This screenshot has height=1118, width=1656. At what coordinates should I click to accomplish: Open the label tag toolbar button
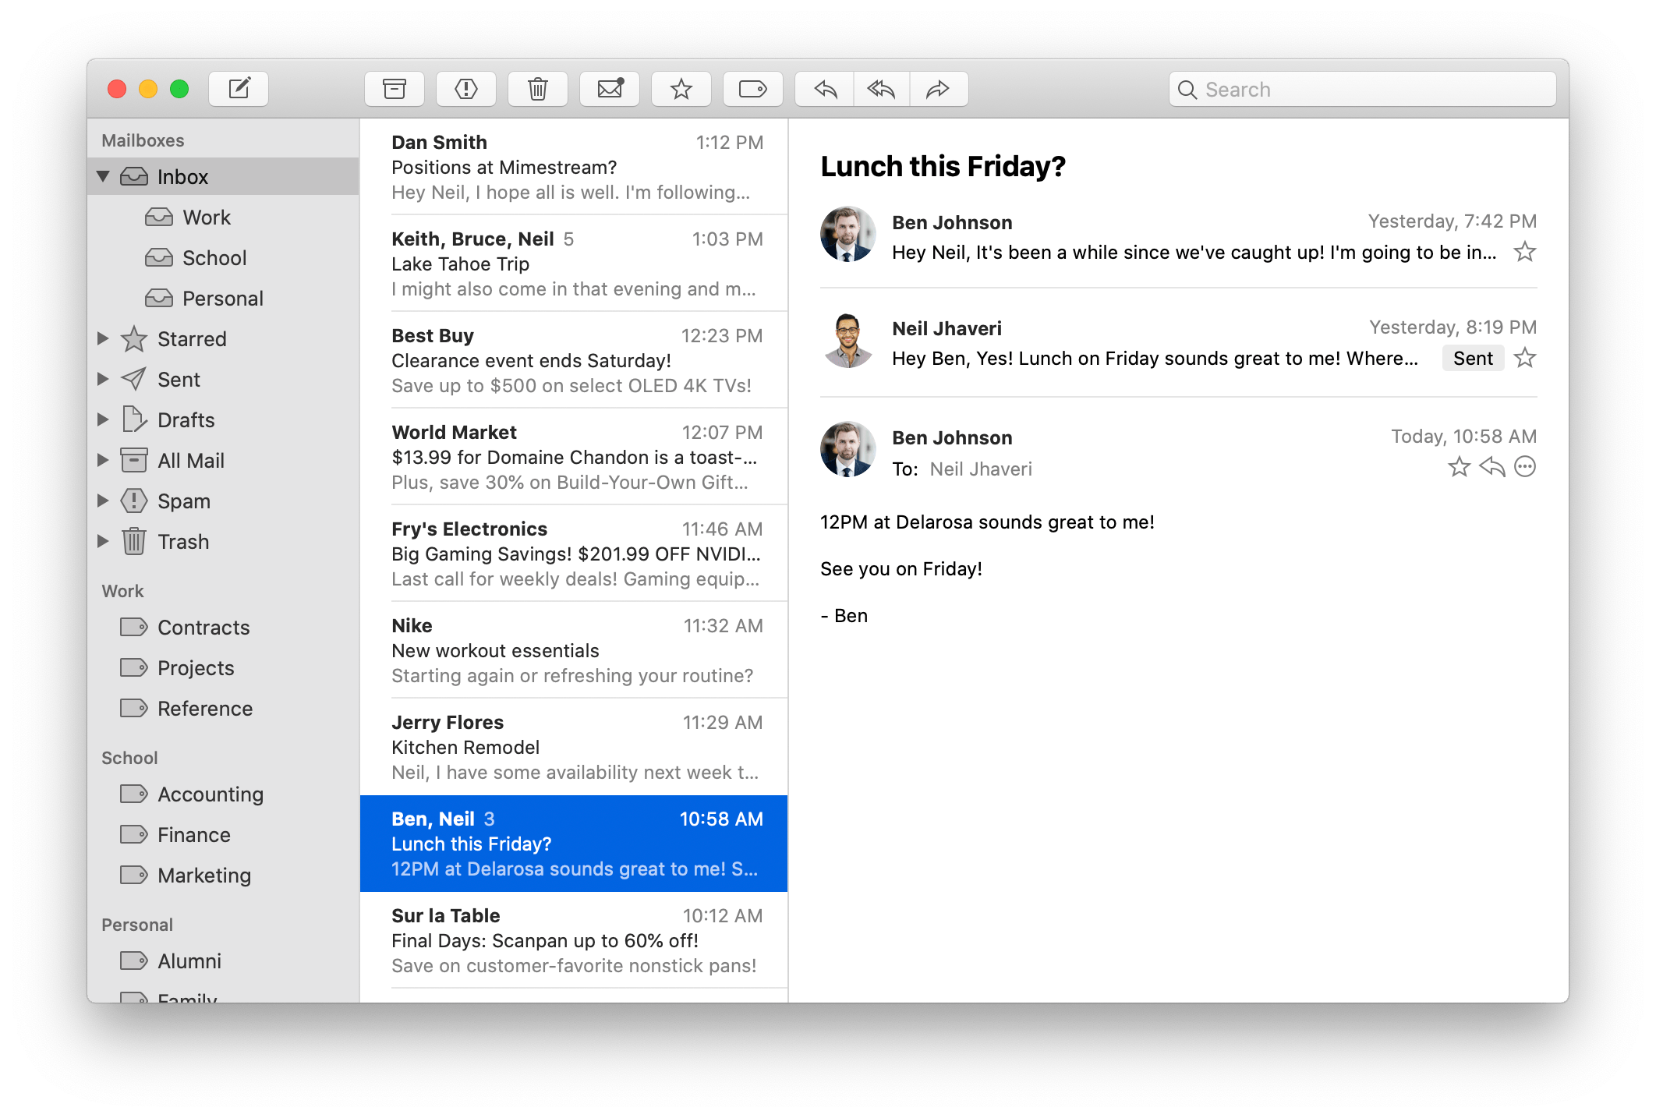click(753, 89)
